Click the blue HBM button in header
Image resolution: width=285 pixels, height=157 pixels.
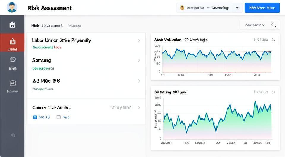point(262,8)
